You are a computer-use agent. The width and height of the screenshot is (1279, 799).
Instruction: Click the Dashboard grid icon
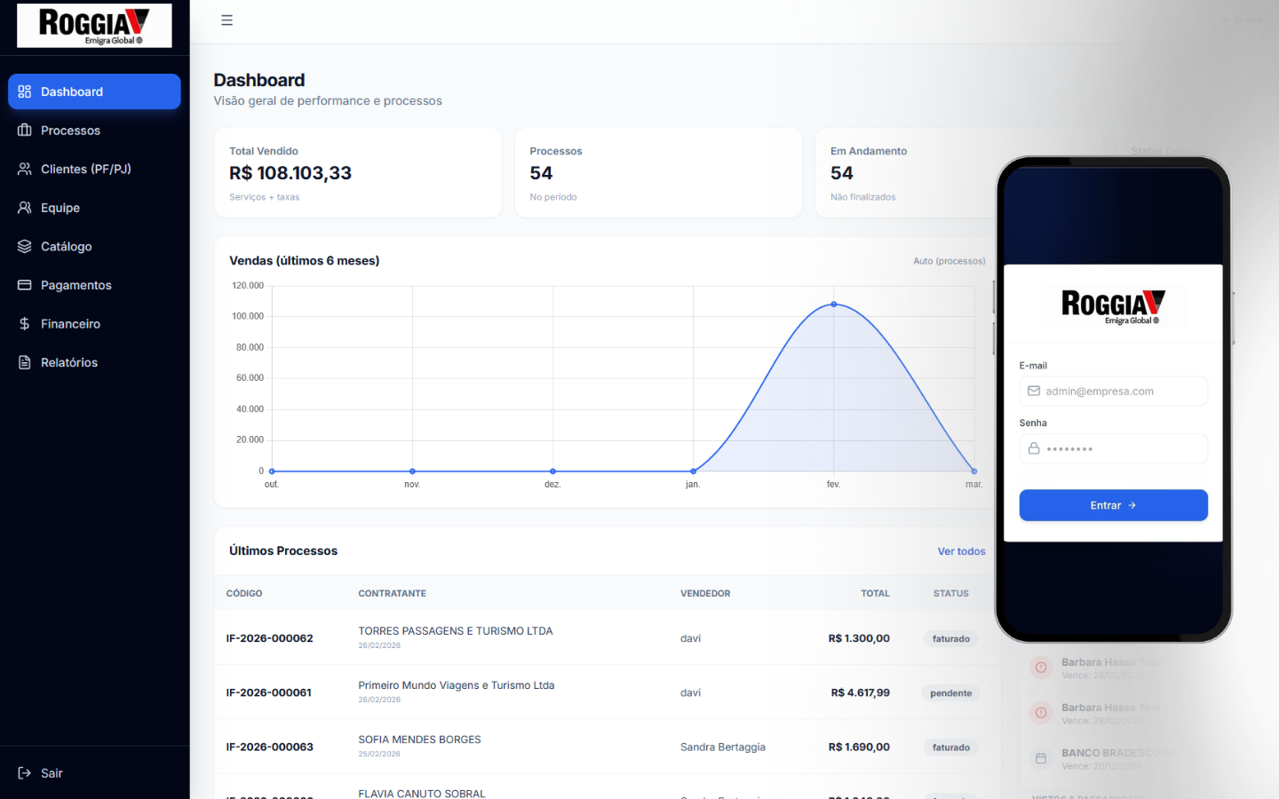tap(24, 91)
